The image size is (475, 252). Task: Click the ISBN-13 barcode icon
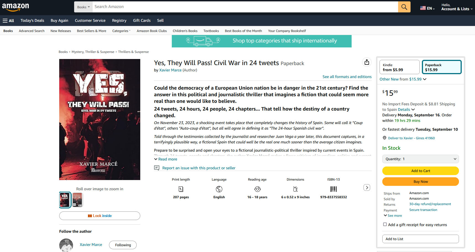point(333,189)
